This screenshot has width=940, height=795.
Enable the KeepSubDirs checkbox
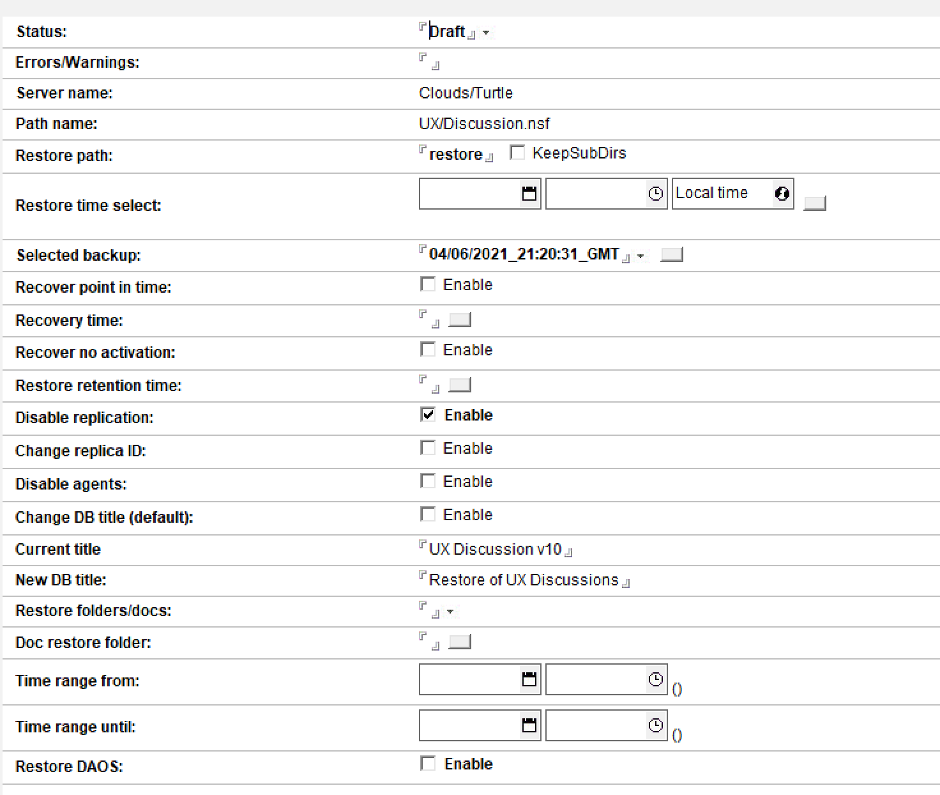(x=517, y=153)
